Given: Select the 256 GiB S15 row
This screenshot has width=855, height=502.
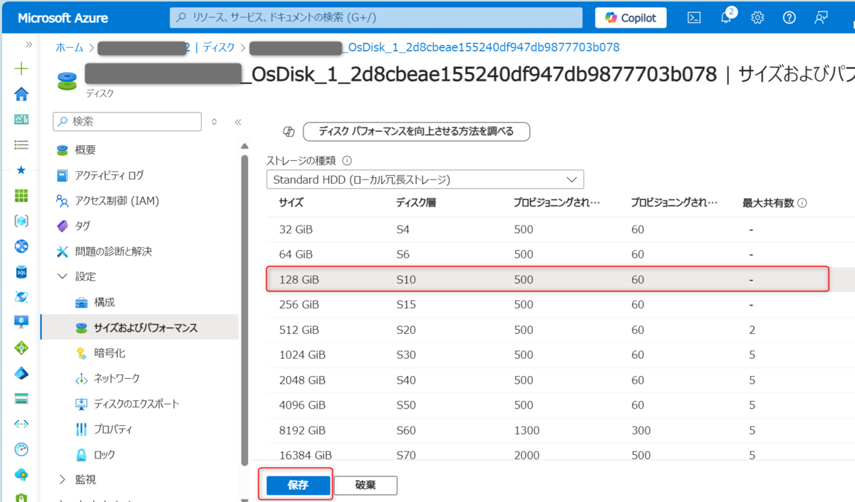Looking at the screenshot, I should click(427, 304).
